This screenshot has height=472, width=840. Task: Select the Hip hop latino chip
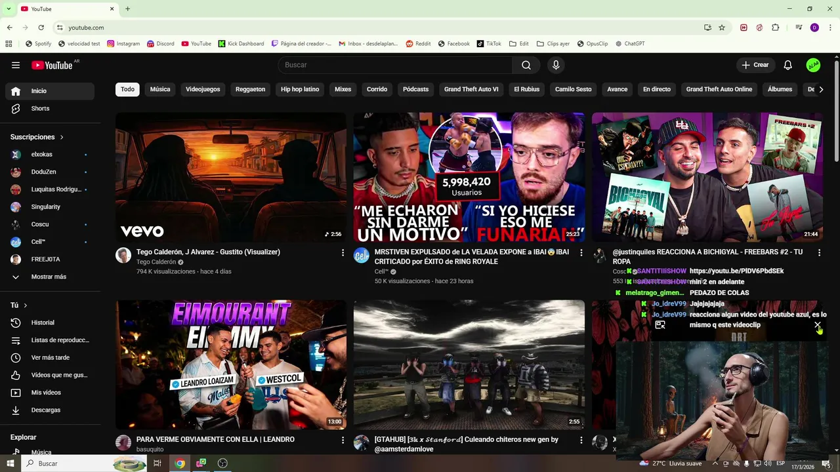point(300,89)
